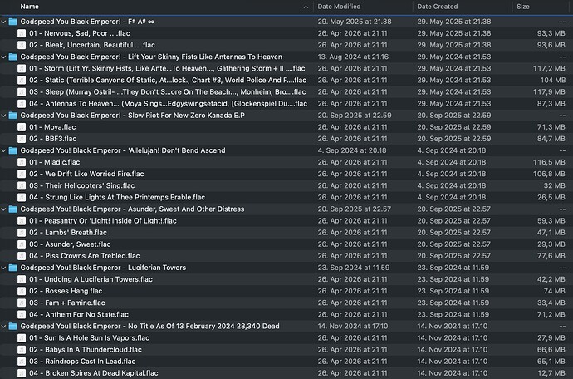Select the Luciferian Towers folder icon

pyautogui.click(x=12, y=268)
